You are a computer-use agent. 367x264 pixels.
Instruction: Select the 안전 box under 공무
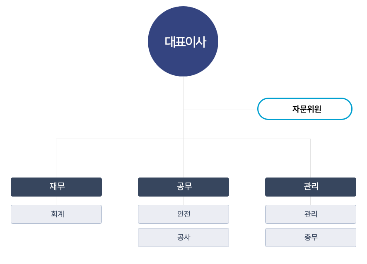point(183,214)
